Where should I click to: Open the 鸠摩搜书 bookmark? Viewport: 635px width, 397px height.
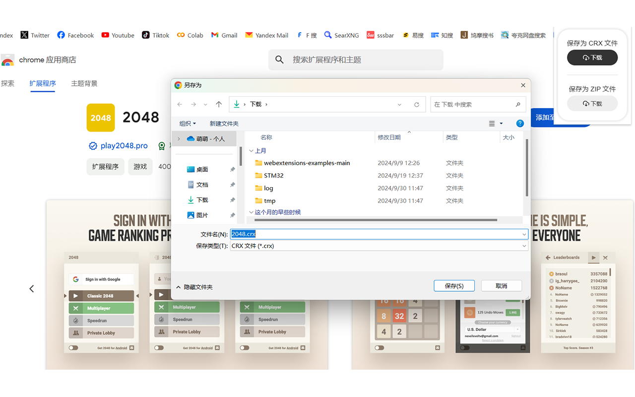pyautogui.click(x=477, y=35)
